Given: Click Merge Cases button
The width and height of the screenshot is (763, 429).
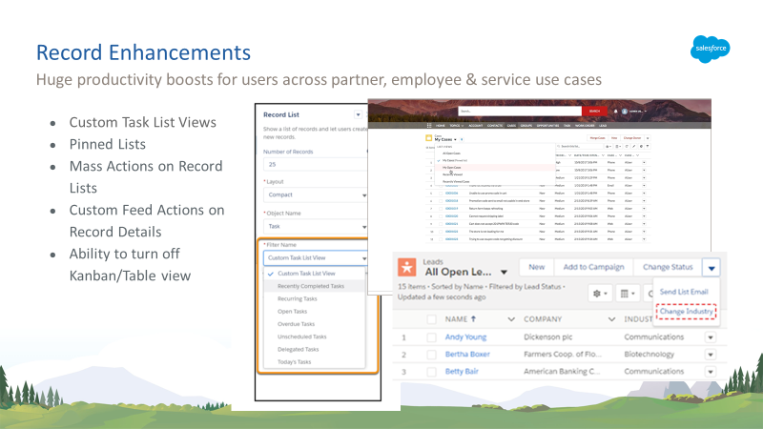Looking at the screenshot, I should pos(598,137).
